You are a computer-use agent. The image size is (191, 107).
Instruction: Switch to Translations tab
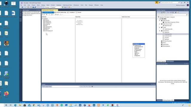(x=71, y=12)
